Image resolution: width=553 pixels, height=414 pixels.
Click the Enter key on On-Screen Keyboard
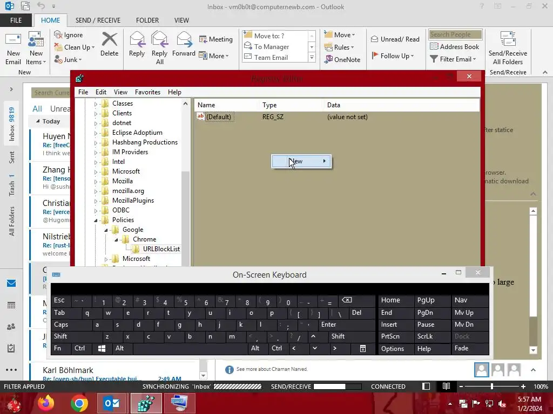point(347,325)
